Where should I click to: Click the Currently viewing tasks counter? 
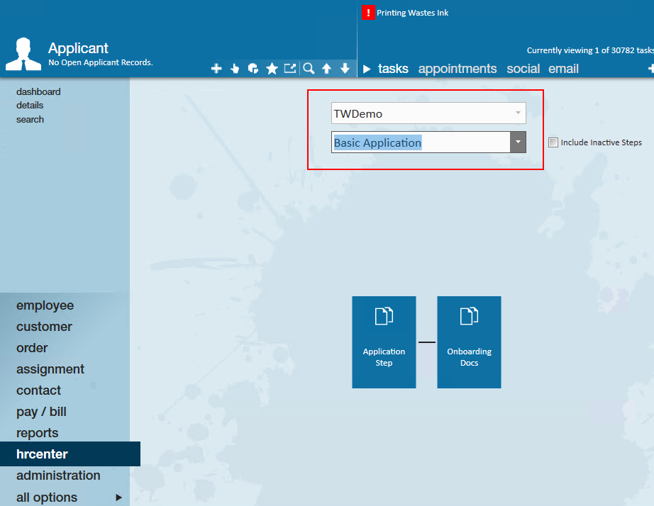(x=589, y=50)
